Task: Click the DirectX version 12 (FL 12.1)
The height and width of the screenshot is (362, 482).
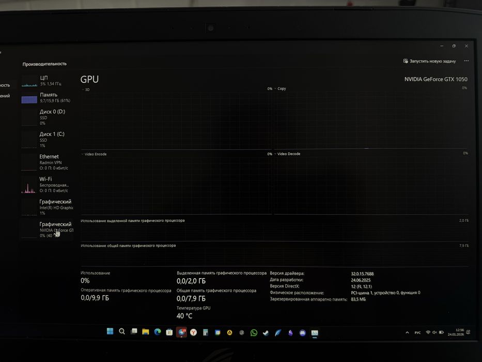Action: click(x=361, y=286)
